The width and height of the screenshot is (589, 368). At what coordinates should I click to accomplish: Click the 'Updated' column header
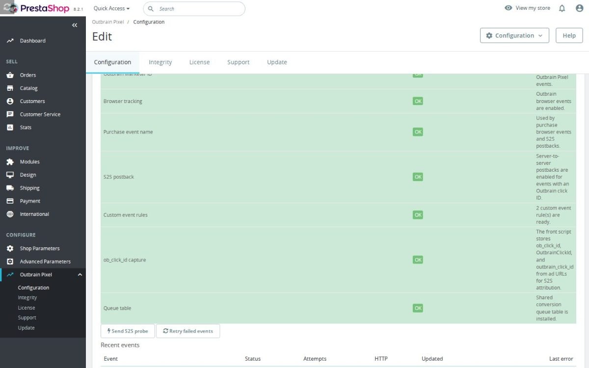(432, 359)
